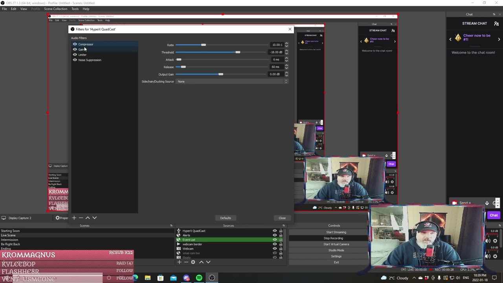The width and height of the screenshot is (503, 283).
Task: Pop out the Chat dock
Action: point(494,15)
